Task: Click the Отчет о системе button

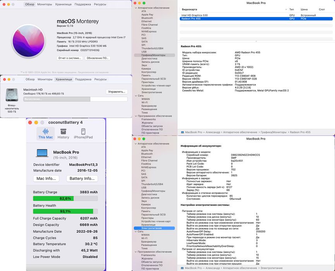Action: (70, 58)
